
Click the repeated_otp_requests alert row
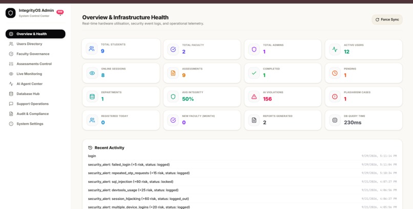[x=242, y=173]
